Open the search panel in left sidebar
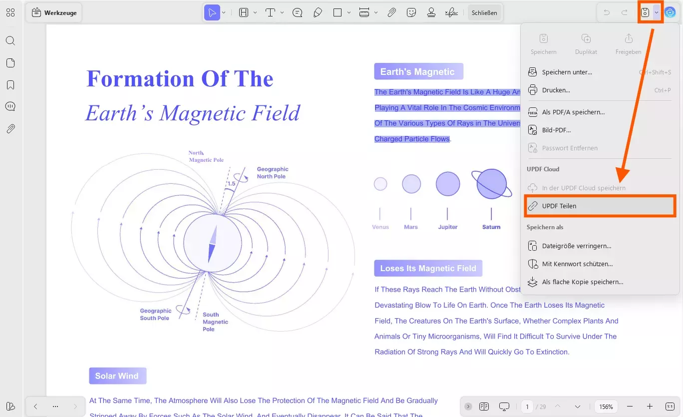Image resolution: width=683 pixels, height=417 pixels. (10, 41)
